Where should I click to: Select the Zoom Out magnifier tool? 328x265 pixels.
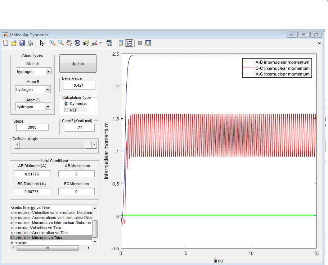(x=61, y=43)
